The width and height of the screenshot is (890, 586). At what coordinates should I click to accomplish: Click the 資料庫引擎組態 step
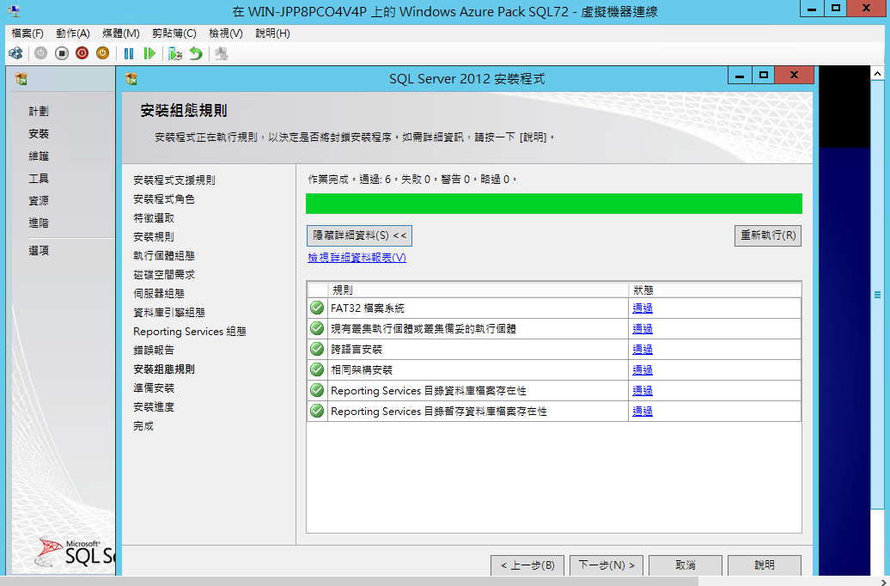(169, 312)
